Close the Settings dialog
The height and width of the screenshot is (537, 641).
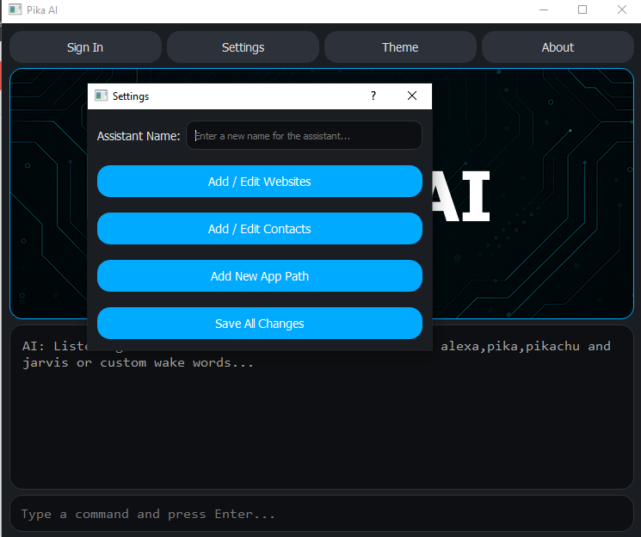(412, 96)
